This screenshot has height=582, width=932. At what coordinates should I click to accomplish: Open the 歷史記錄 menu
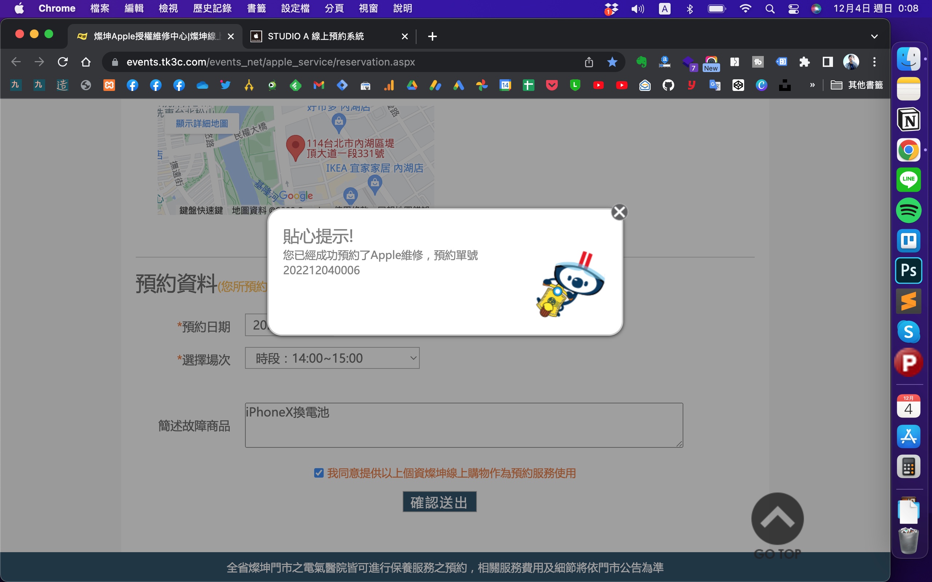click(x=212, y=8)
